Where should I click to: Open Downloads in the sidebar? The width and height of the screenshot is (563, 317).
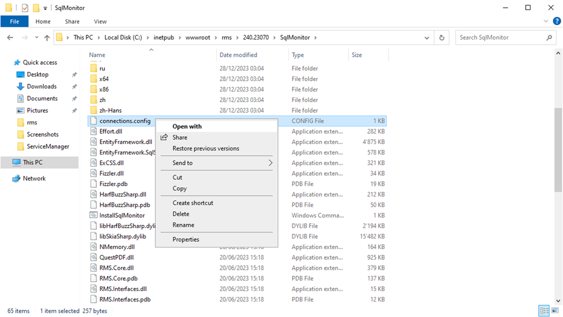42,86
